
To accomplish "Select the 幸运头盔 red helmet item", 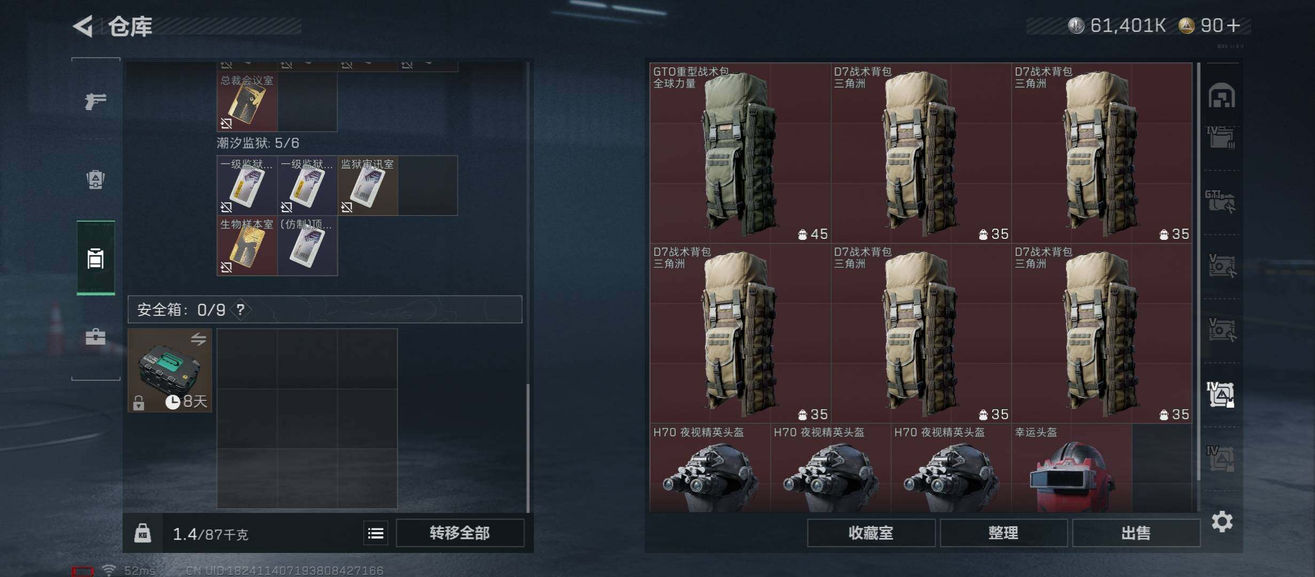I will point(1071,469).
